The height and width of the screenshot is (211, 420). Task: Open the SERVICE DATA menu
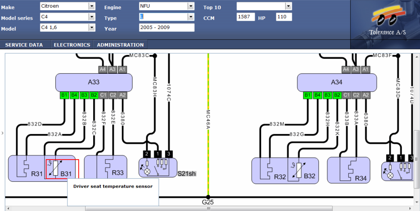point(24,45)
